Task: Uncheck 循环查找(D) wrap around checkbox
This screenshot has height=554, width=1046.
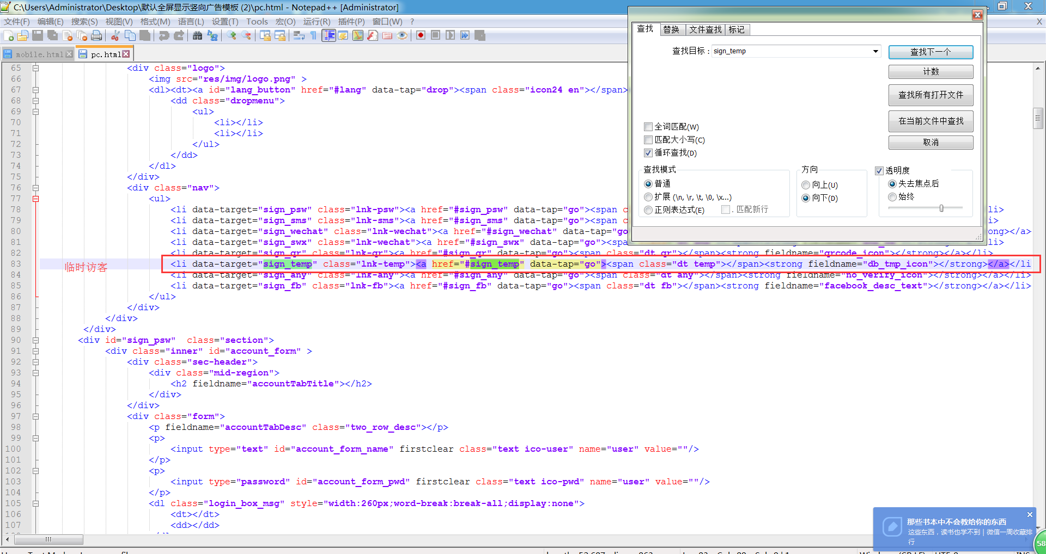Action: 648,153
